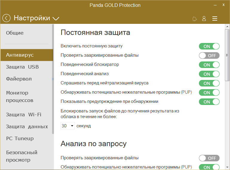Enable Проверять заархивированные файлы under Анализ по запросу
The height and width of the screenshot is (170, 230).
[209, 158]
